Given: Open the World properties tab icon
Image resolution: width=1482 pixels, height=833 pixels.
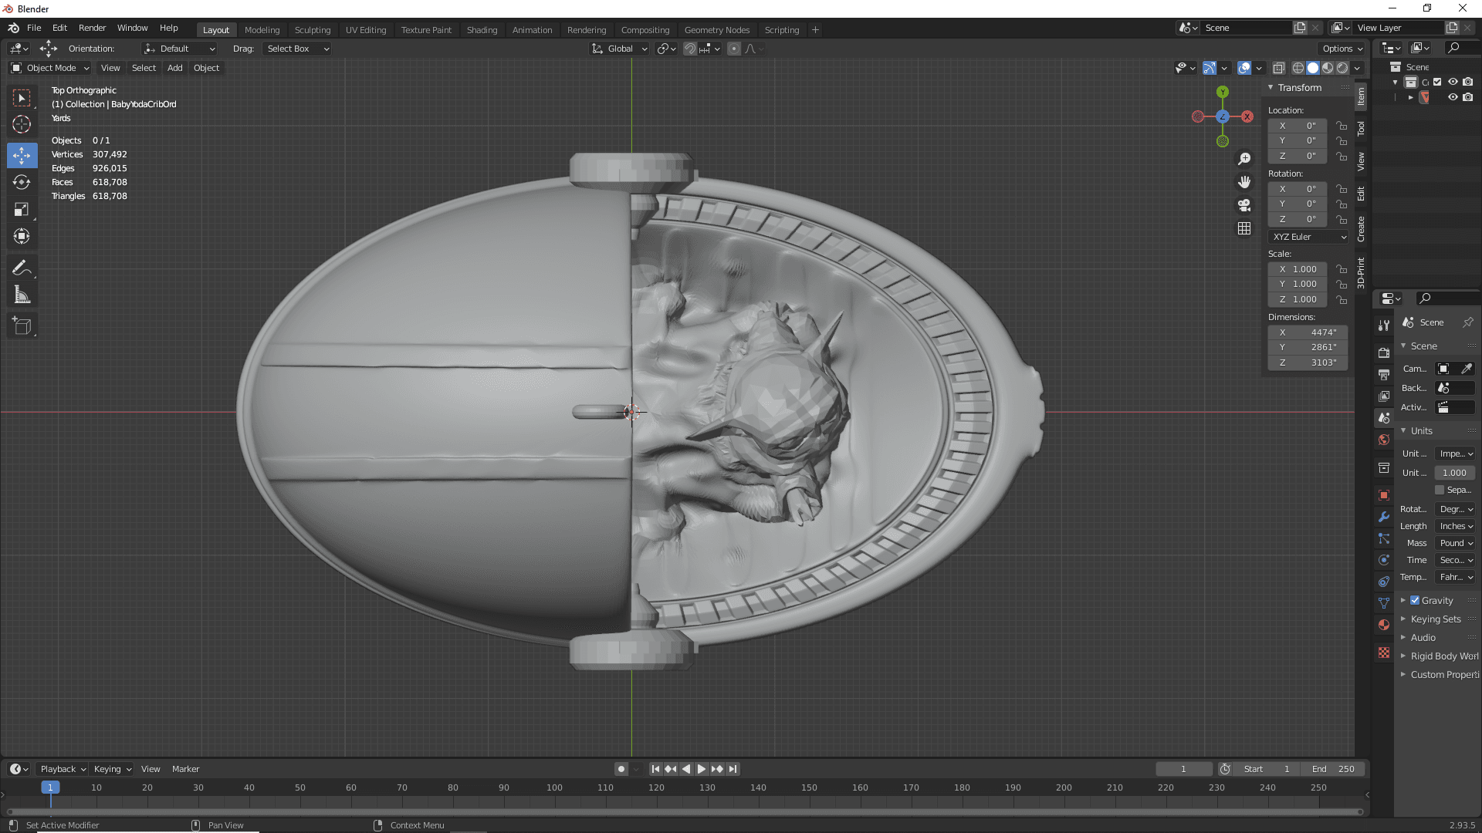Looking at the screenshot, I should (1384, 440).
